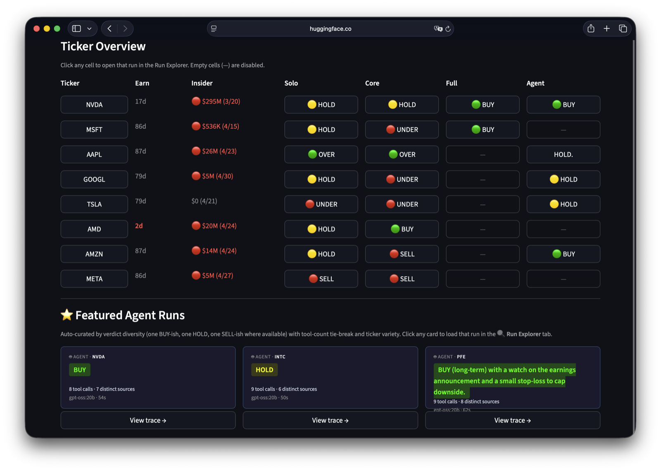This screenshot has height=471, width=661.
Task: Toggle the Safari sidebar icon
Action: click(x=76, y=28)
